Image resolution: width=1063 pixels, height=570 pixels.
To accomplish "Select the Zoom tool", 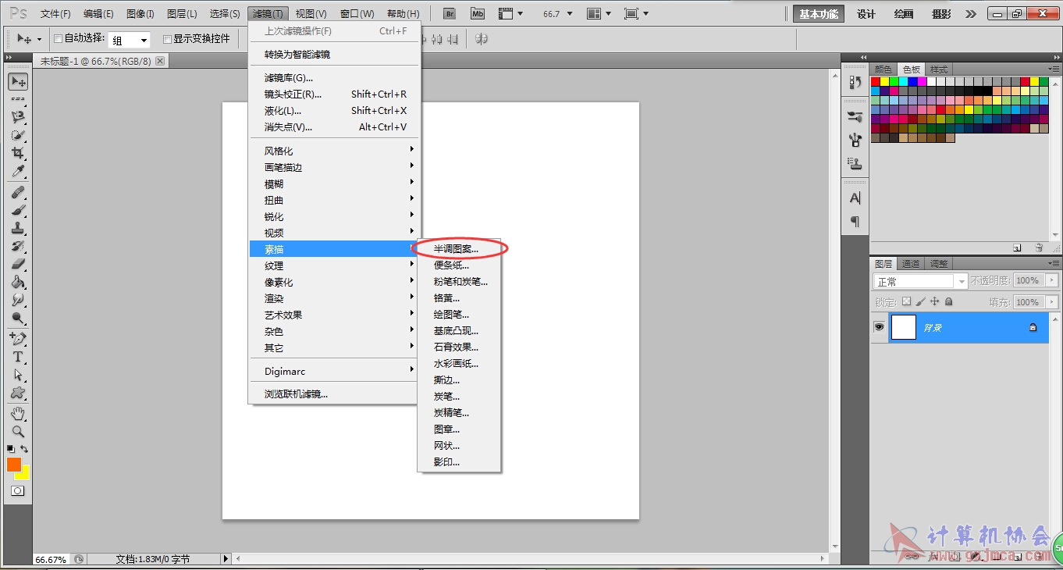I will pyautogui.click(x=18, y=431).
